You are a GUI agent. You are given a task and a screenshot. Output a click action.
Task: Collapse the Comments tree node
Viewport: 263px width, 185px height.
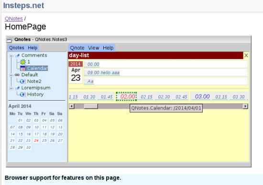click(x=11, y=56)
